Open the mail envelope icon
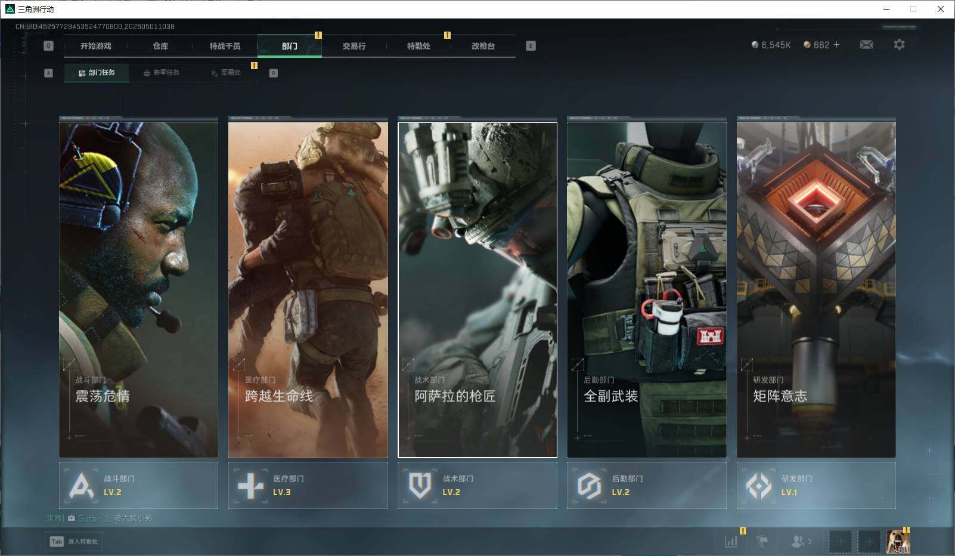 click(866, 45)
